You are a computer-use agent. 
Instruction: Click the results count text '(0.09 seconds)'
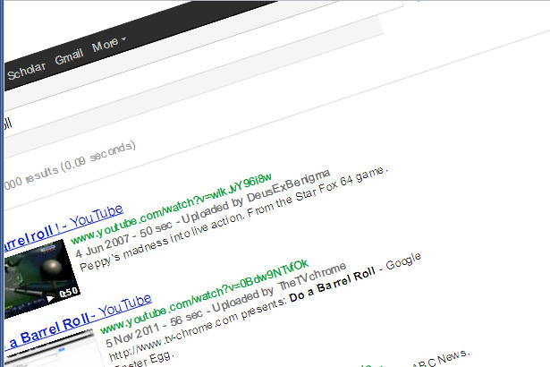[98, 158]
